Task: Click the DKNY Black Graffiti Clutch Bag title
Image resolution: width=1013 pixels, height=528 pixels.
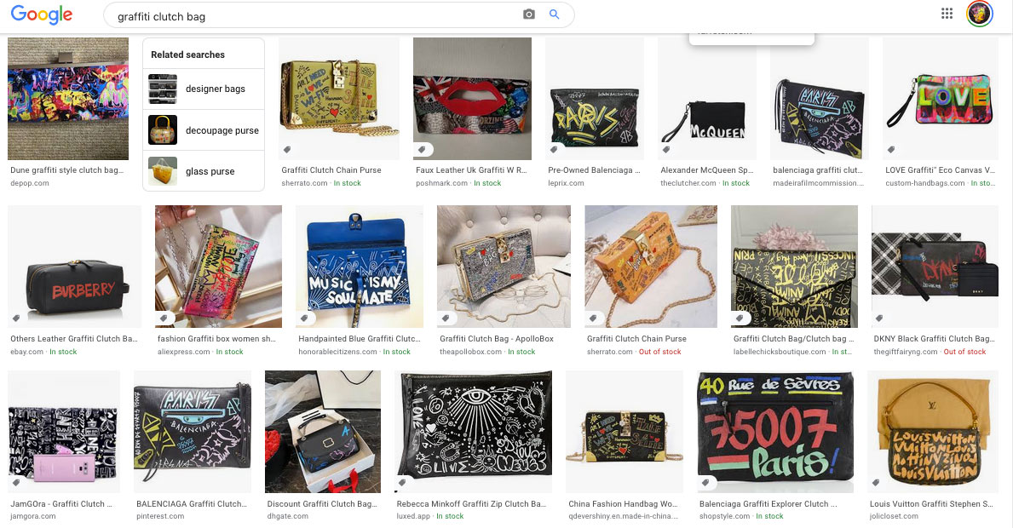Action: point(934,339)
